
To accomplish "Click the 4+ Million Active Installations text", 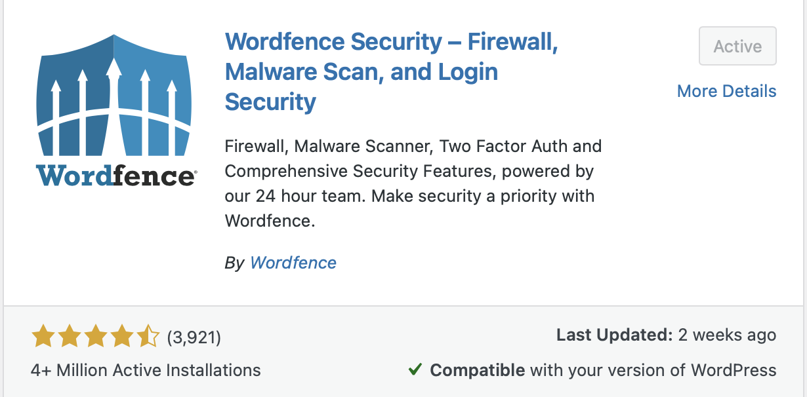I will [x=146, y=370].
